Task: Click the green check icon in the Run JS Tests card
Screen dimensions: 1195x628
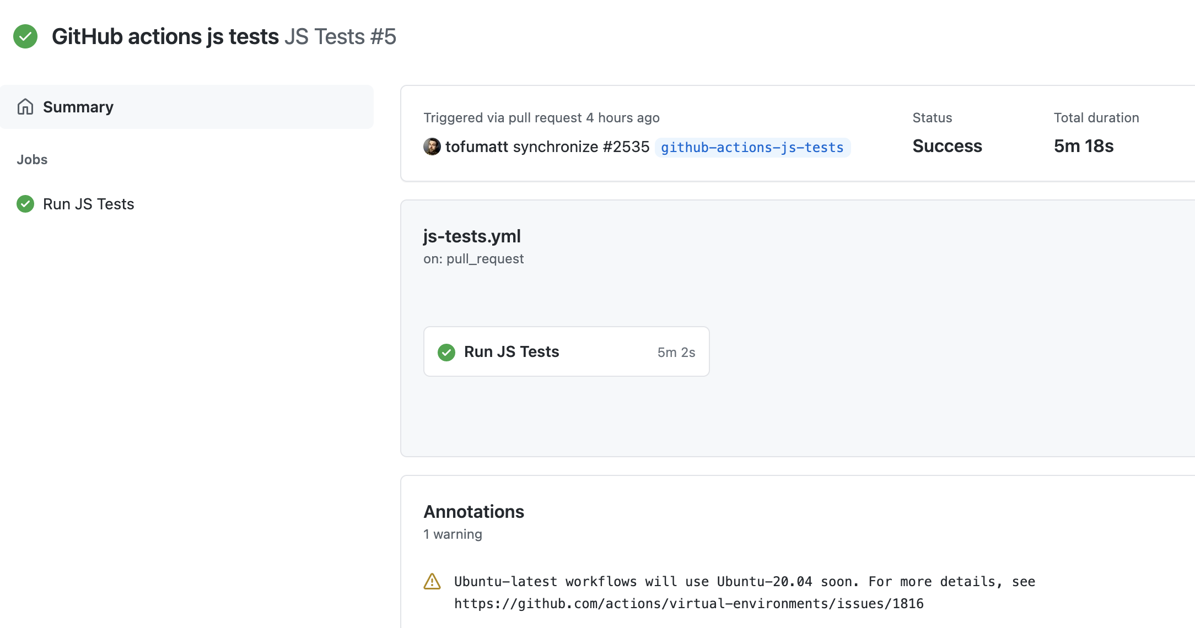Action: [x=446, y=352]
